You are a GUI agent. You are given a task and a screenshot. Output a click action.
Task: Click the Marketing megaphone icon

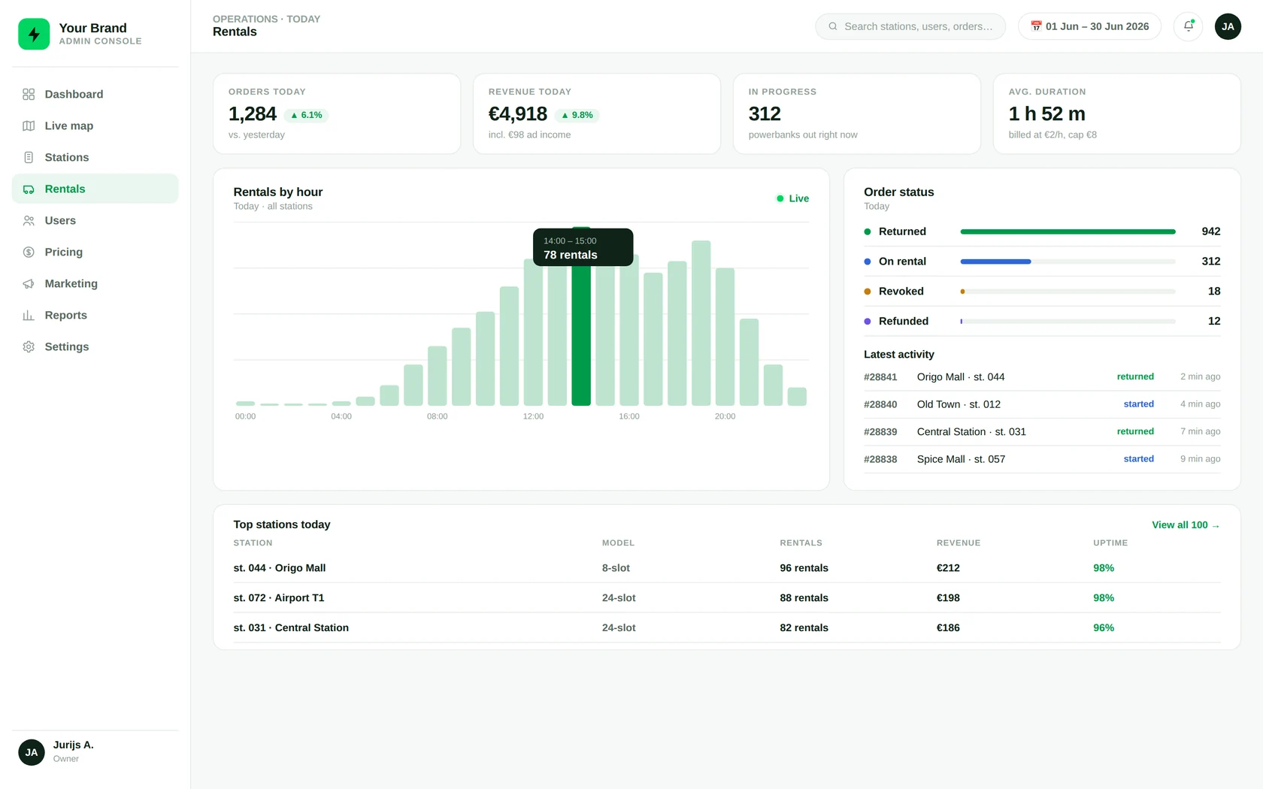click(x=29, y=283)
